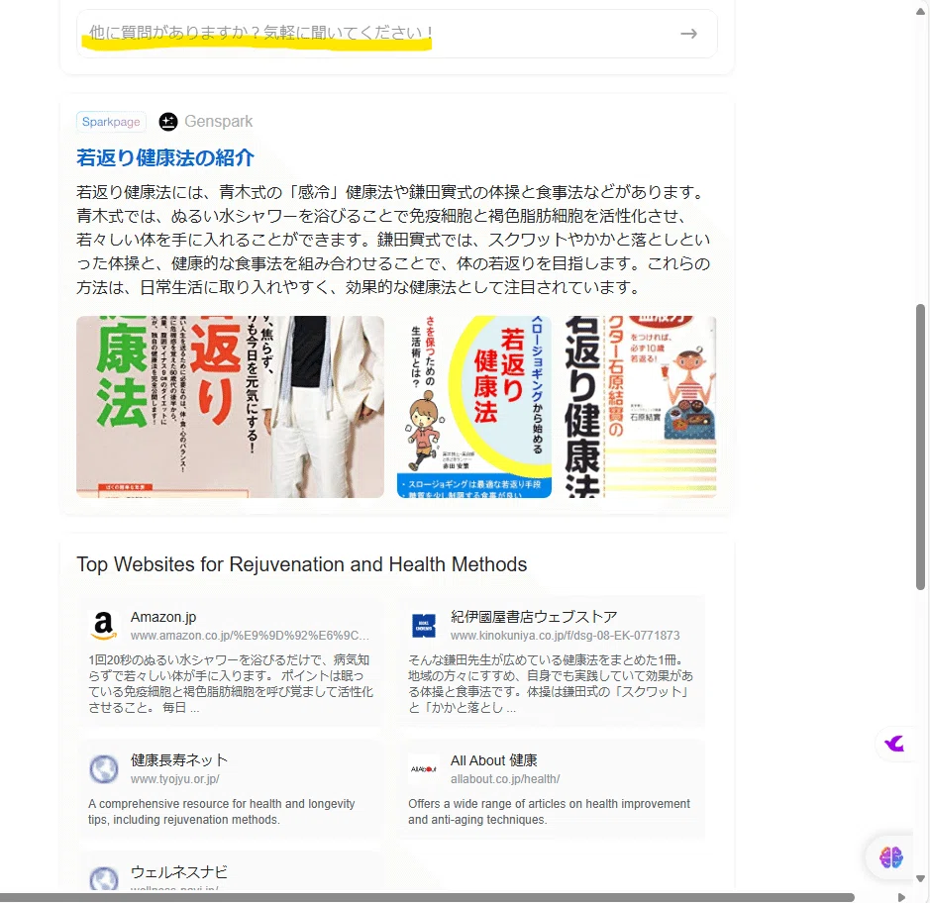Open 紀伊國屋書店ウェブストア link
Image resolution: width=930 pixels, height=903 pixels.
point(534,617)
